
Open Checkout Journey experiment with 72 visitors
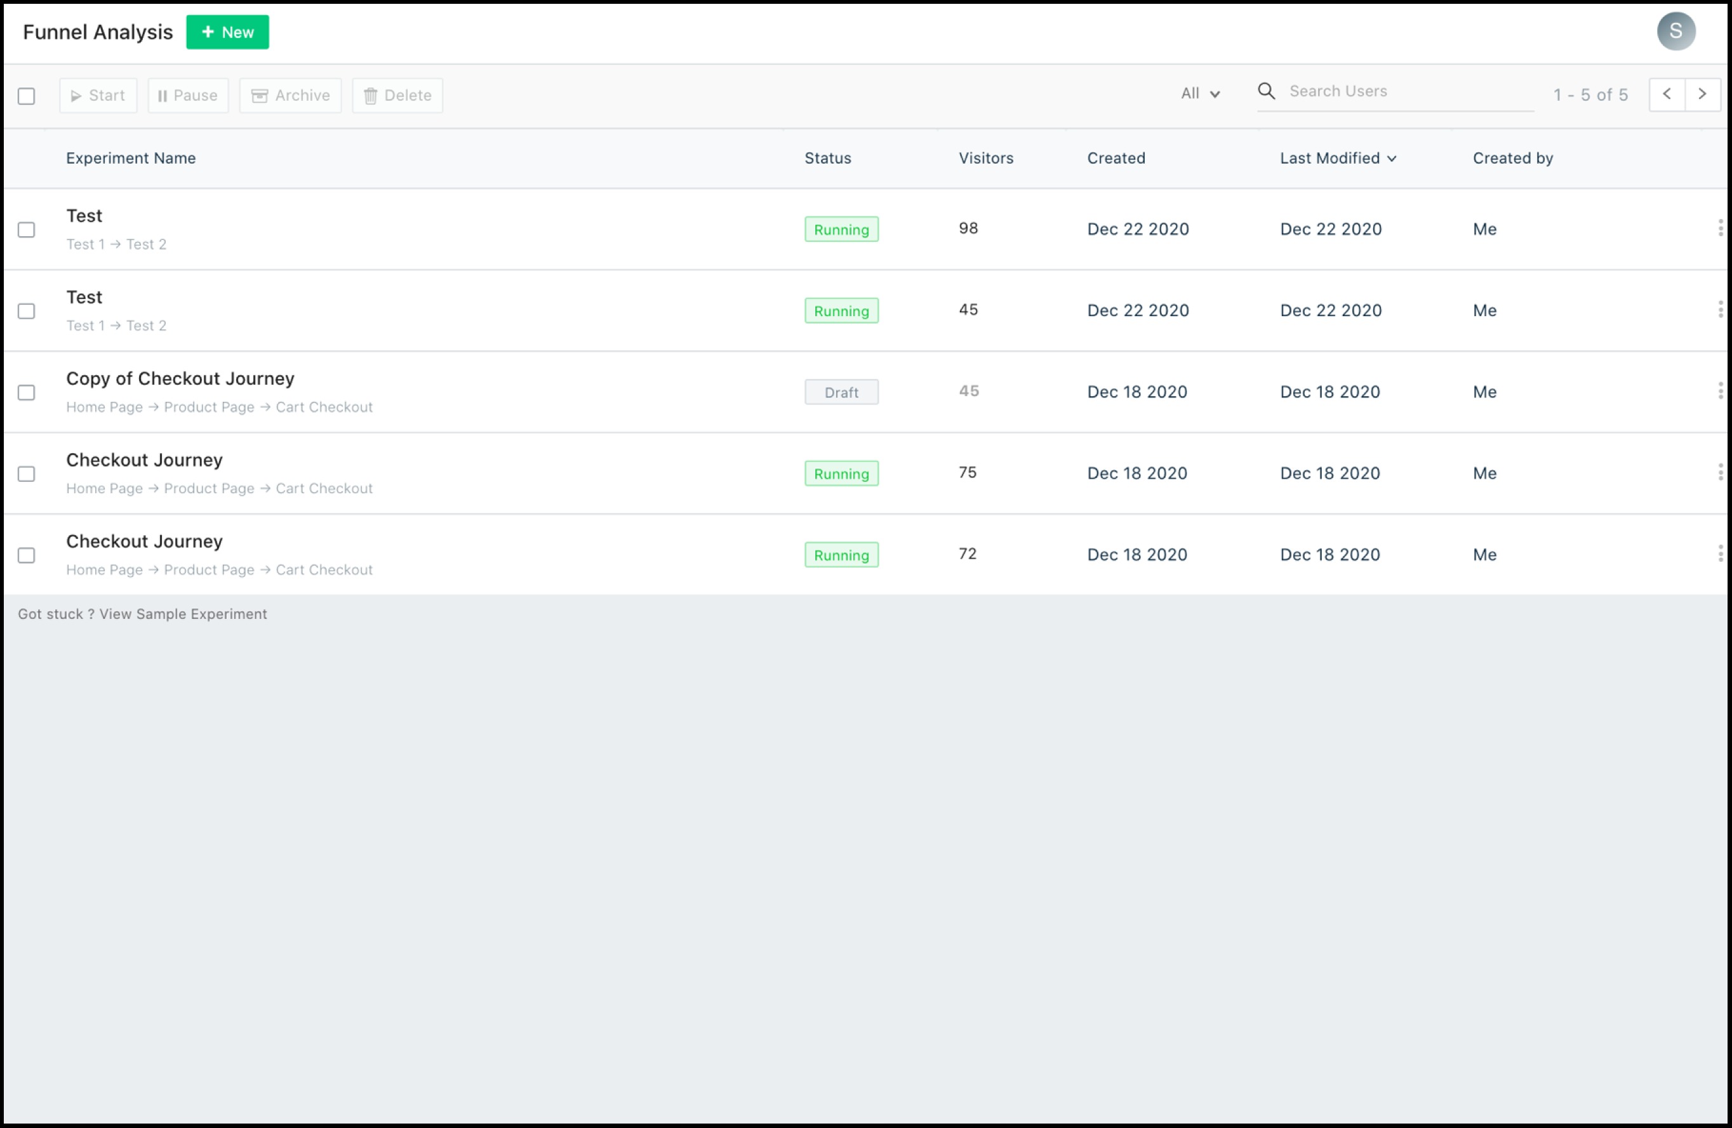point(145,542)
